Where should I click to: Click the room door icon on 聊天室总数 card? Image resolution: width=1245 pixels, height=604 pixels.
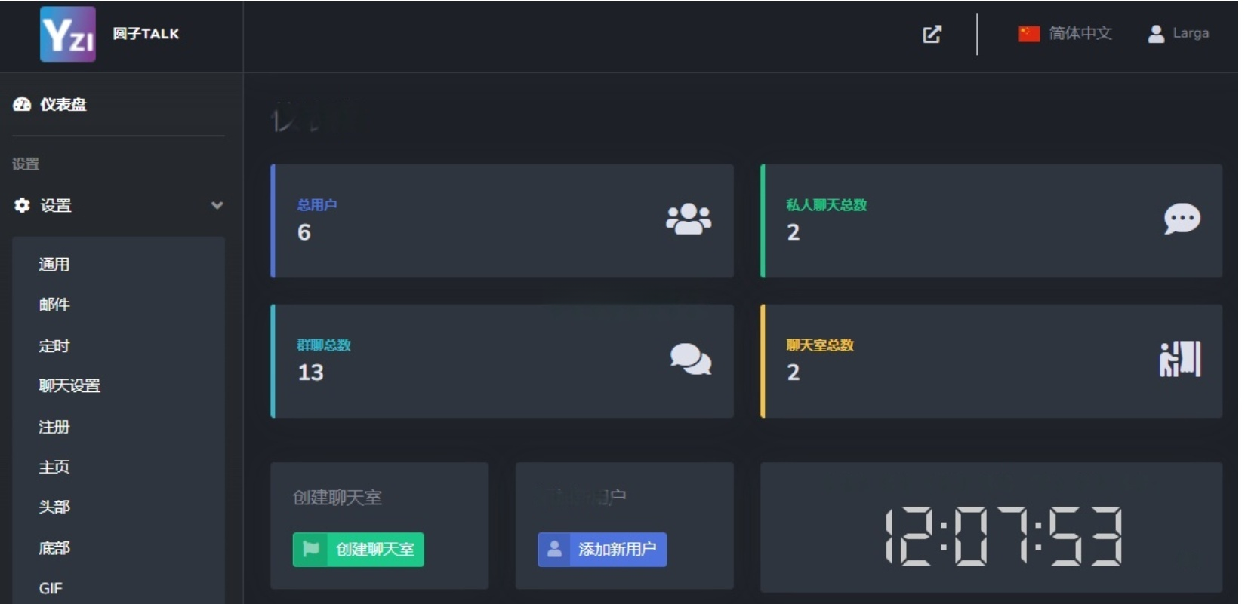point(1180,359)
